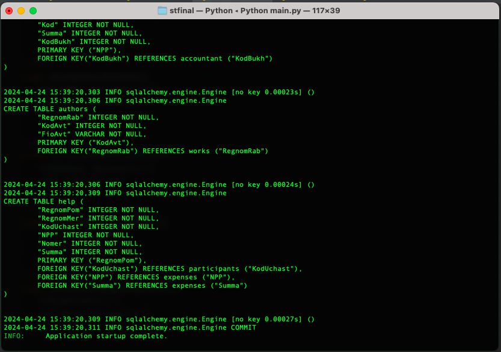Click the line "CREATE TABLE authors ("
Image resolution: width=501 pixels, height=352 pixels.
(x=50, y=109)
